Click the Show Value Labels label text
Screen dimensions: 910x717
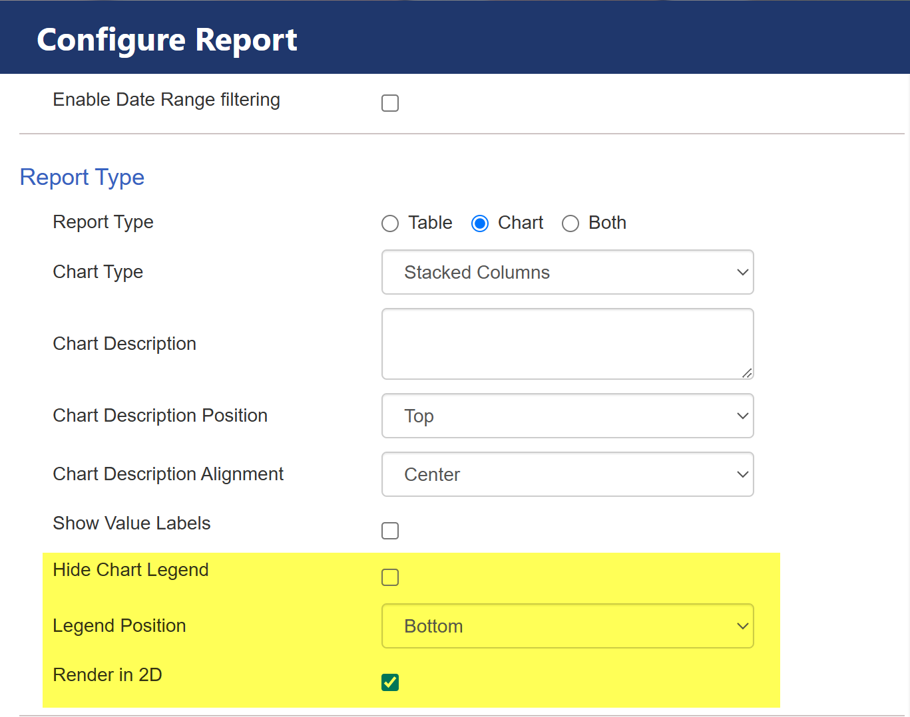pyautogui.click(x=131, y=523)
